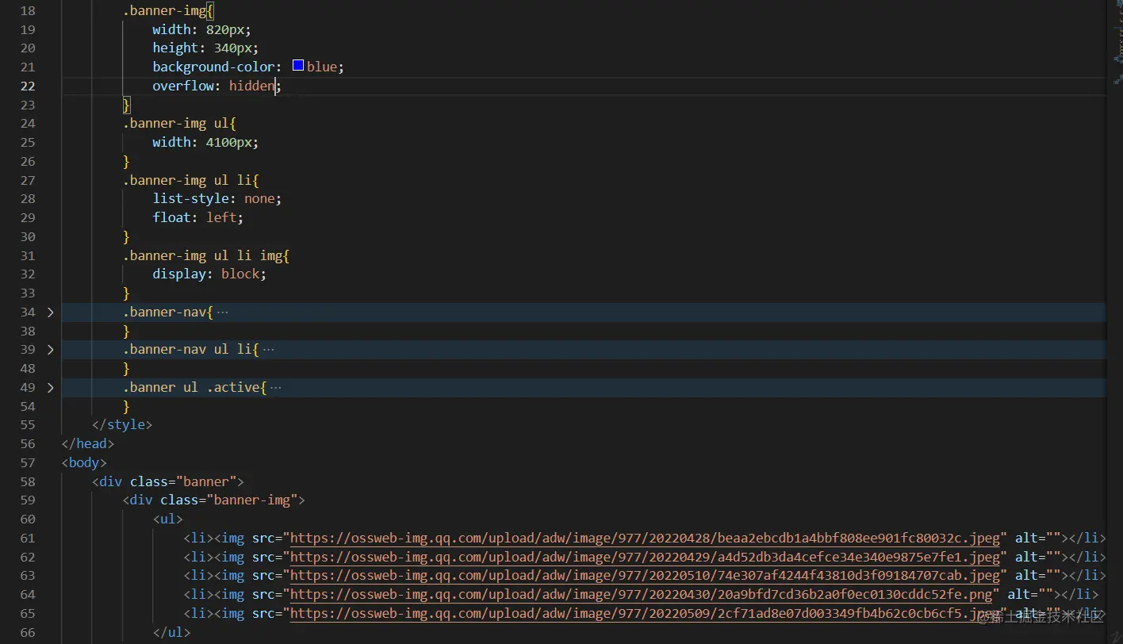Click the closing </style> tag

122,425
